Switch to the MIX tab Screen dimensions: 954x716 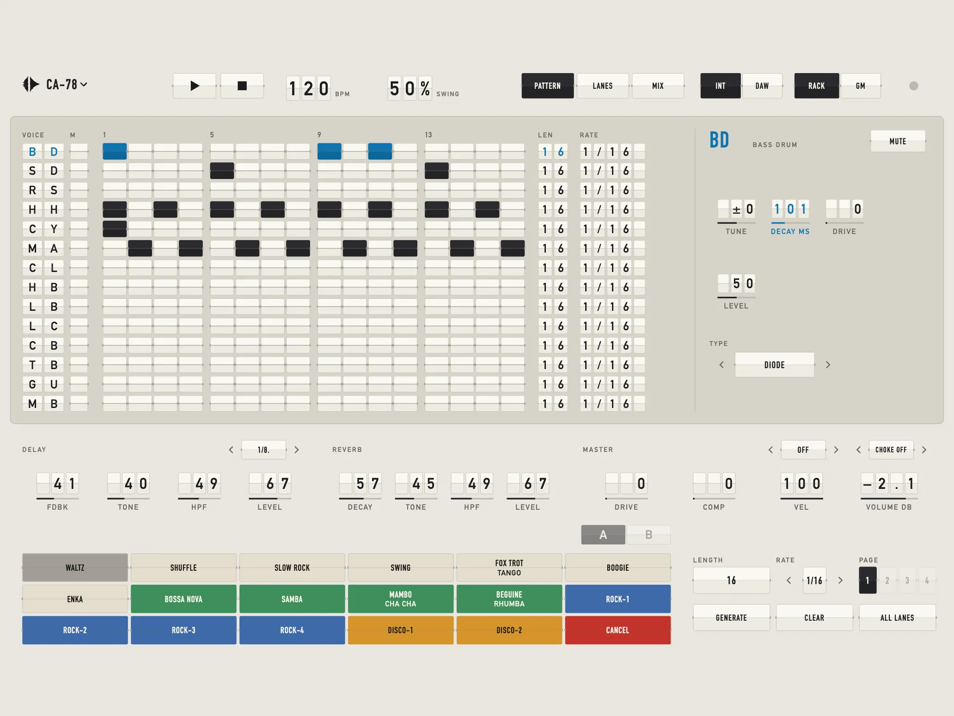[x=658, y=86]
